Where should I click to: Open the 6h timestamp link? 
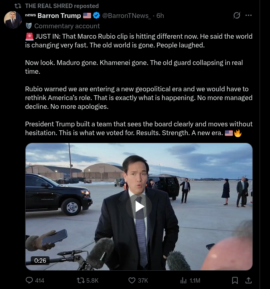click(160, 16)
